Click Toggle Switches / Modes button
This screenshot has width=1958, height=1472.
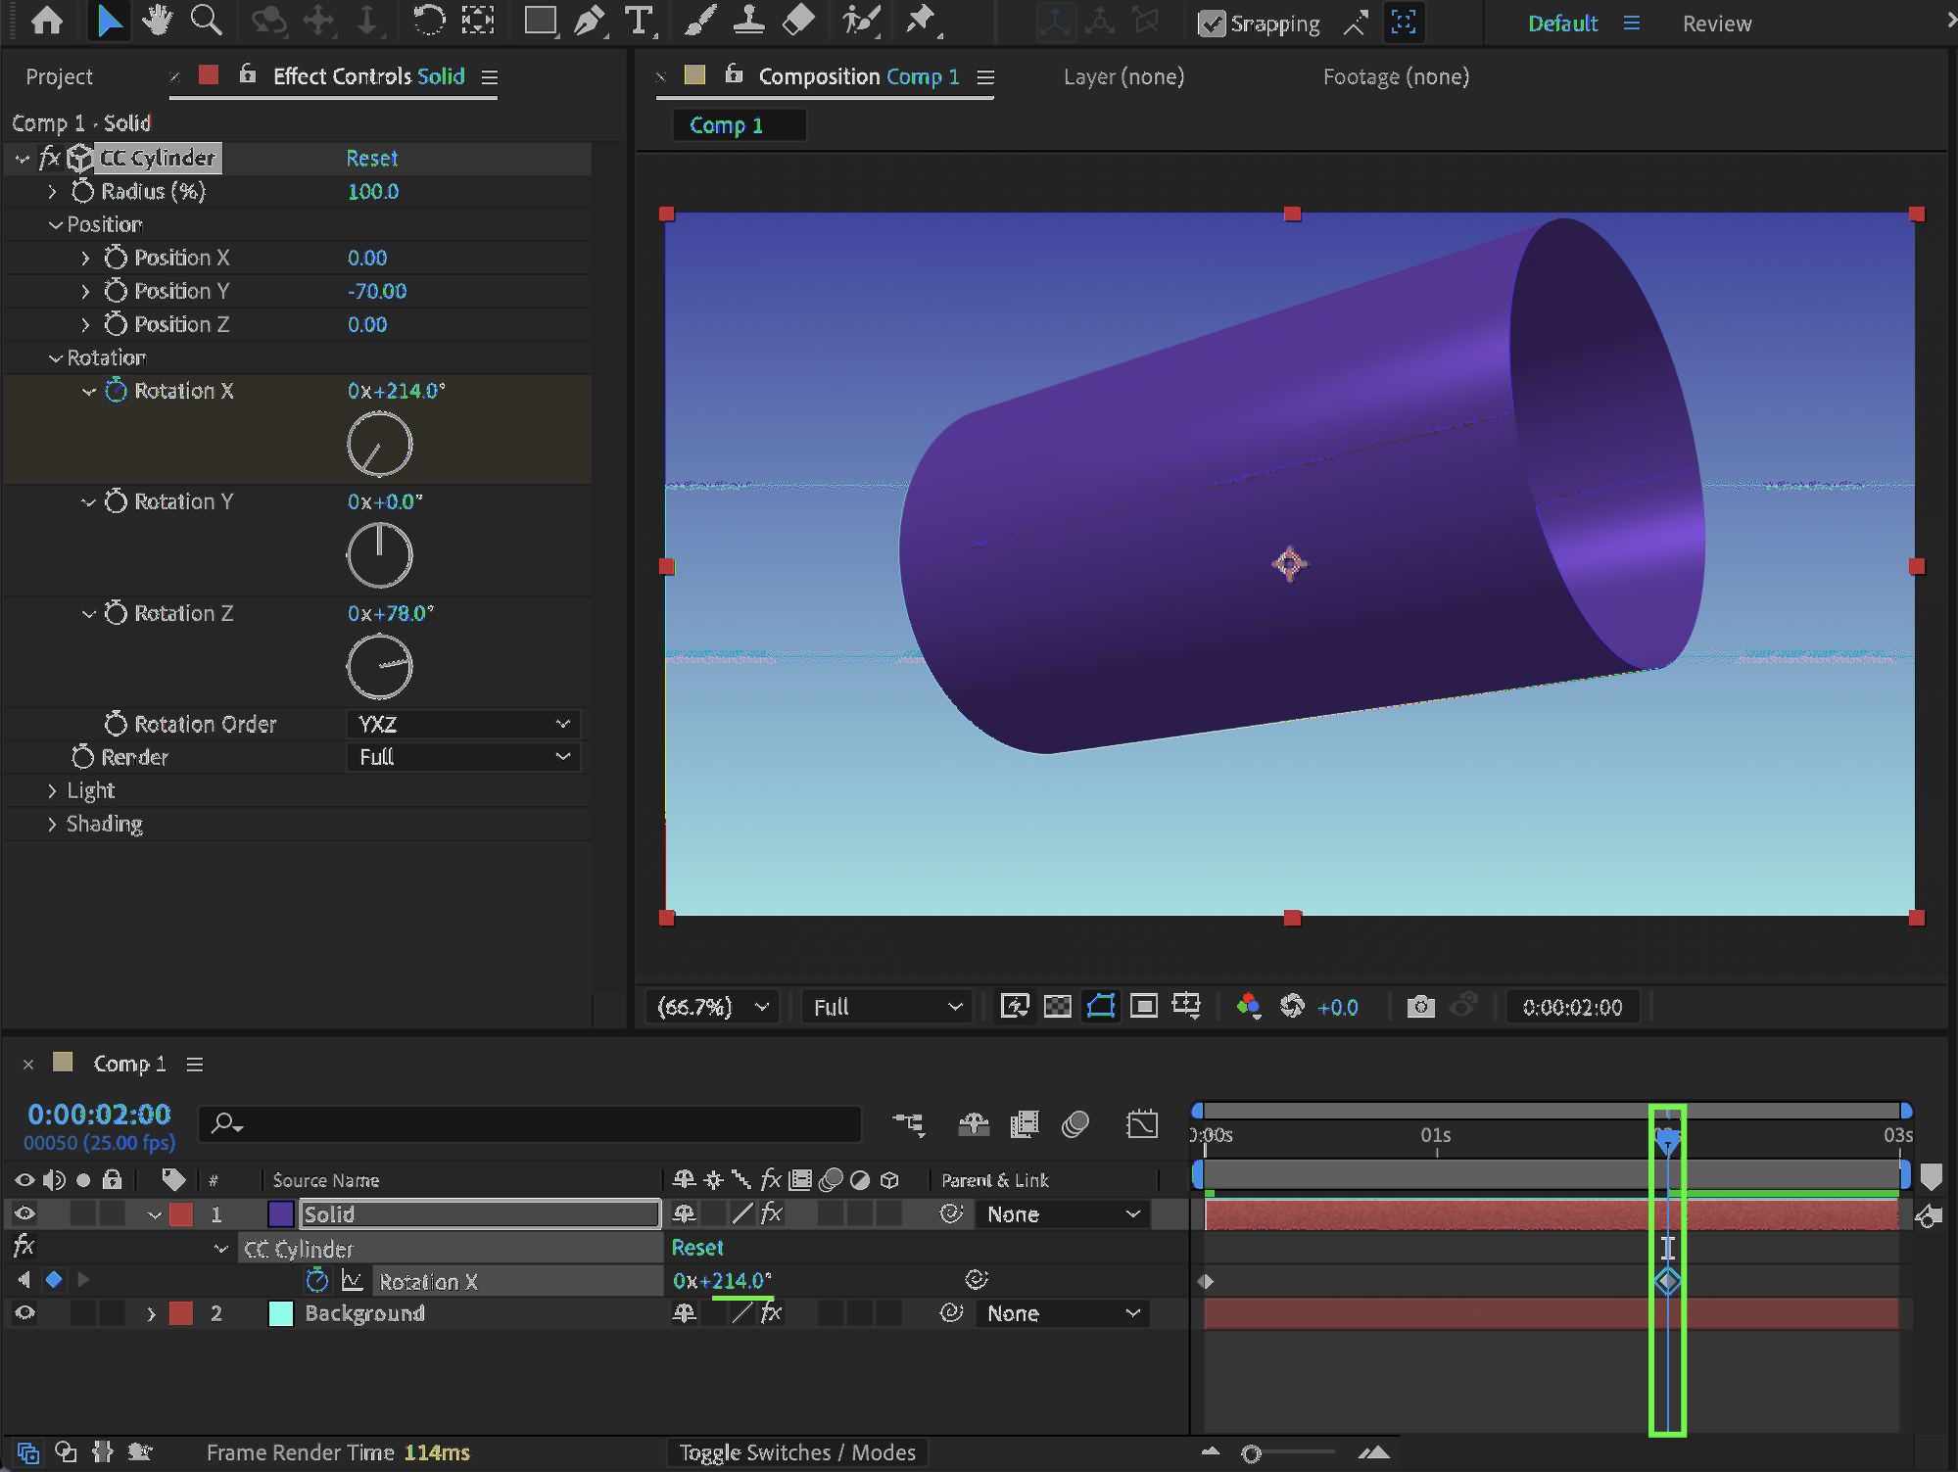tap(797, 1452)
